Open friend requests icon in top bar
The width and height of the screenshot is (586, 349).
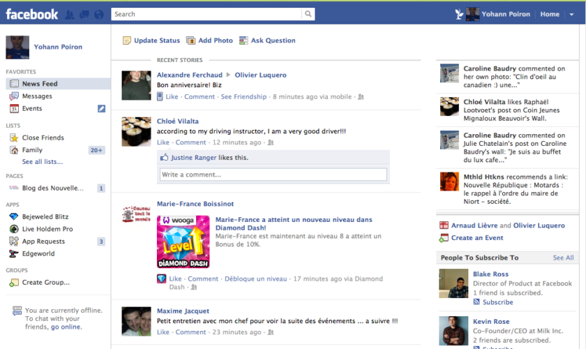coord(70,15)
